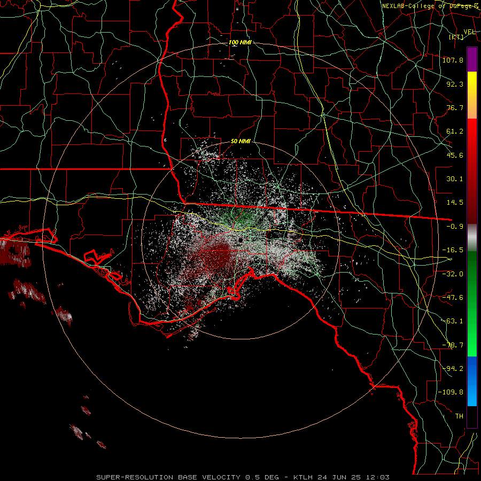Pick the blue segment of the color bar
Viewport: 481px width, 481px height.
tap(472, 381)
